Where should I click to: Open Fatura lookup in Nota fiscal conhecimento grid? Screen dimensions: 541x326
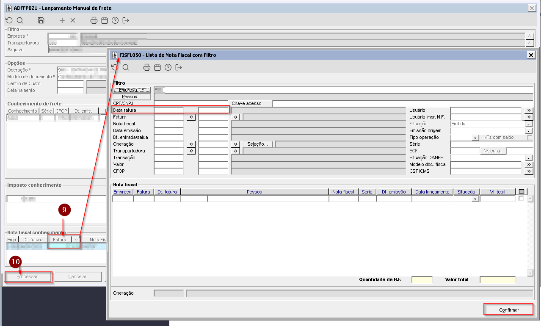pos(76,239)
